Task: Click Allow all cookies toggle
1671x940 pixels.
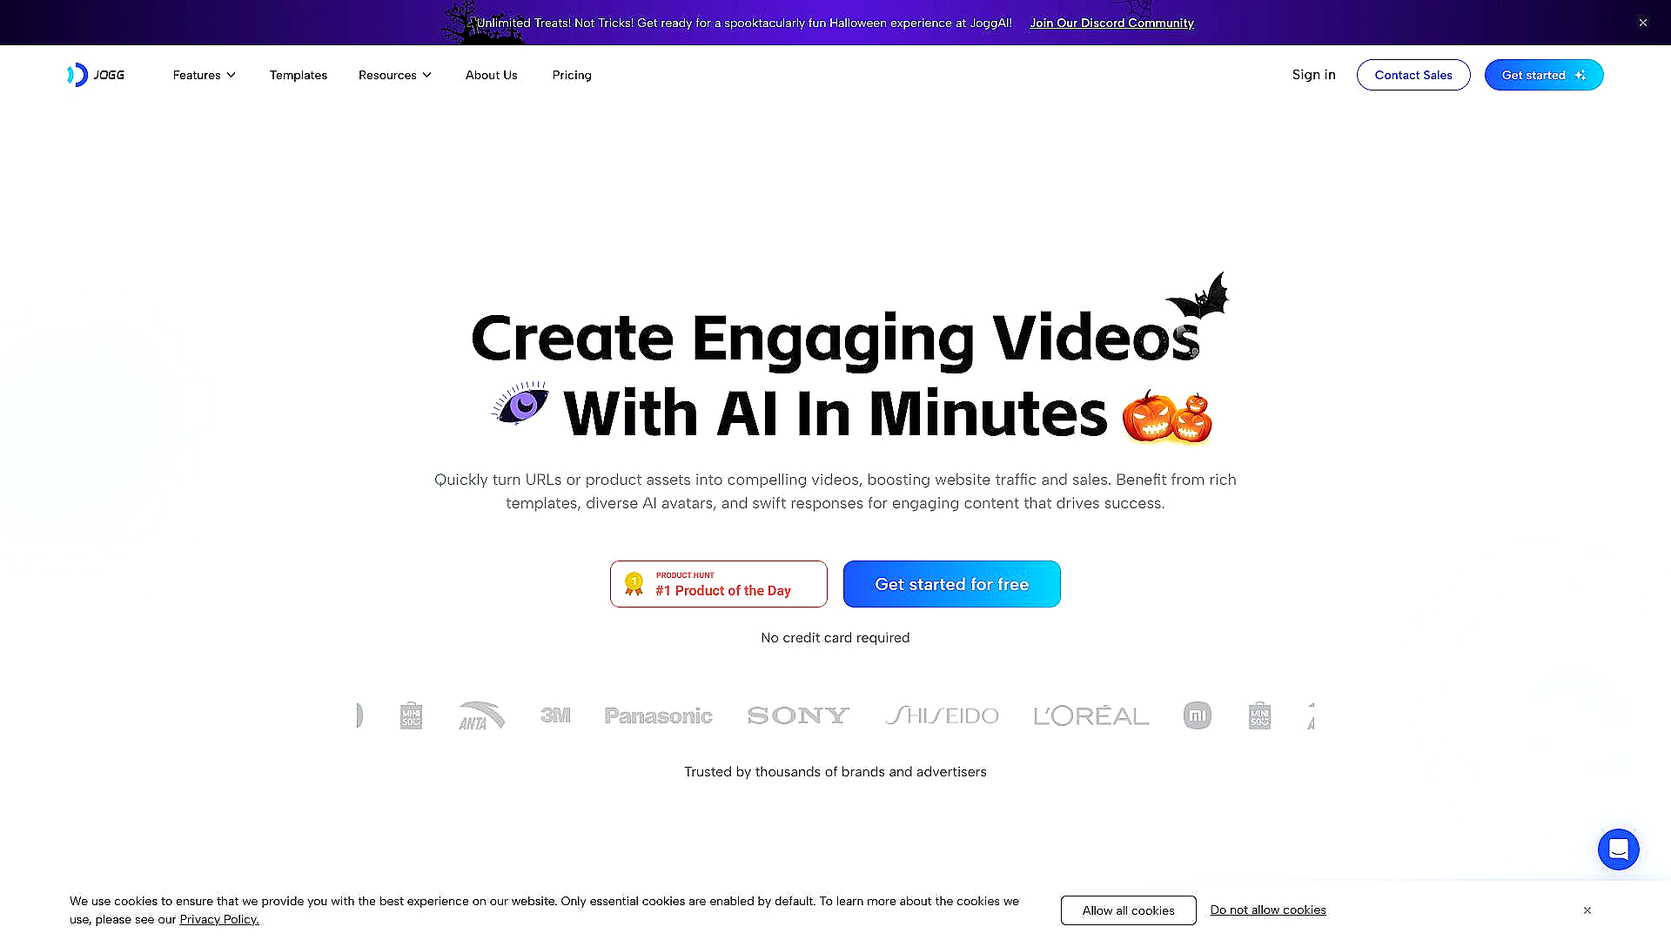Action: point(1128,910)
